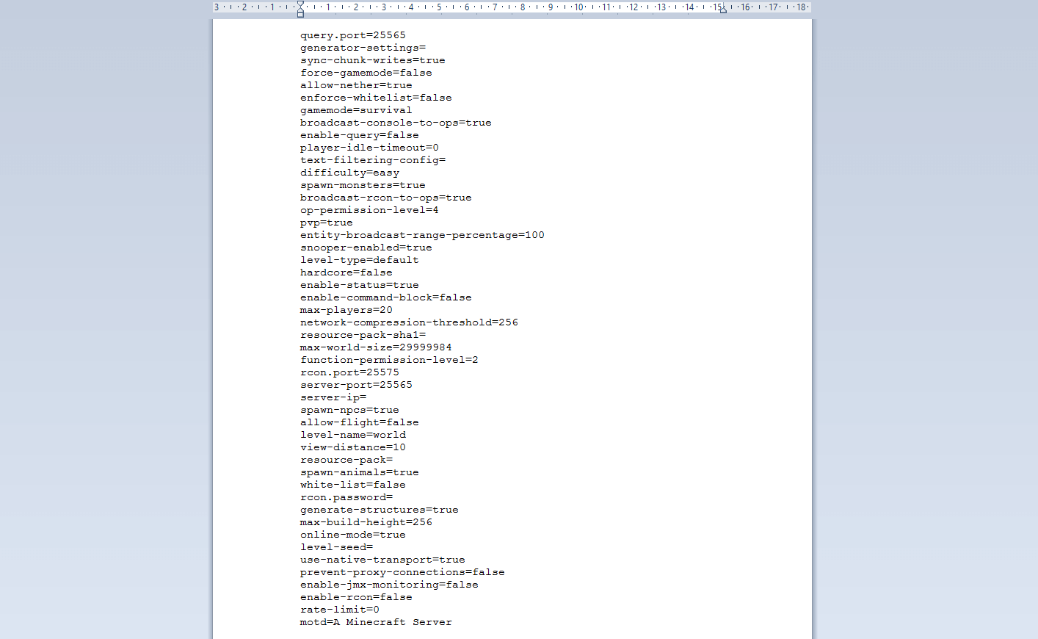
Task: Click the line 'query.port=25565'
Action: click(353, 35)
